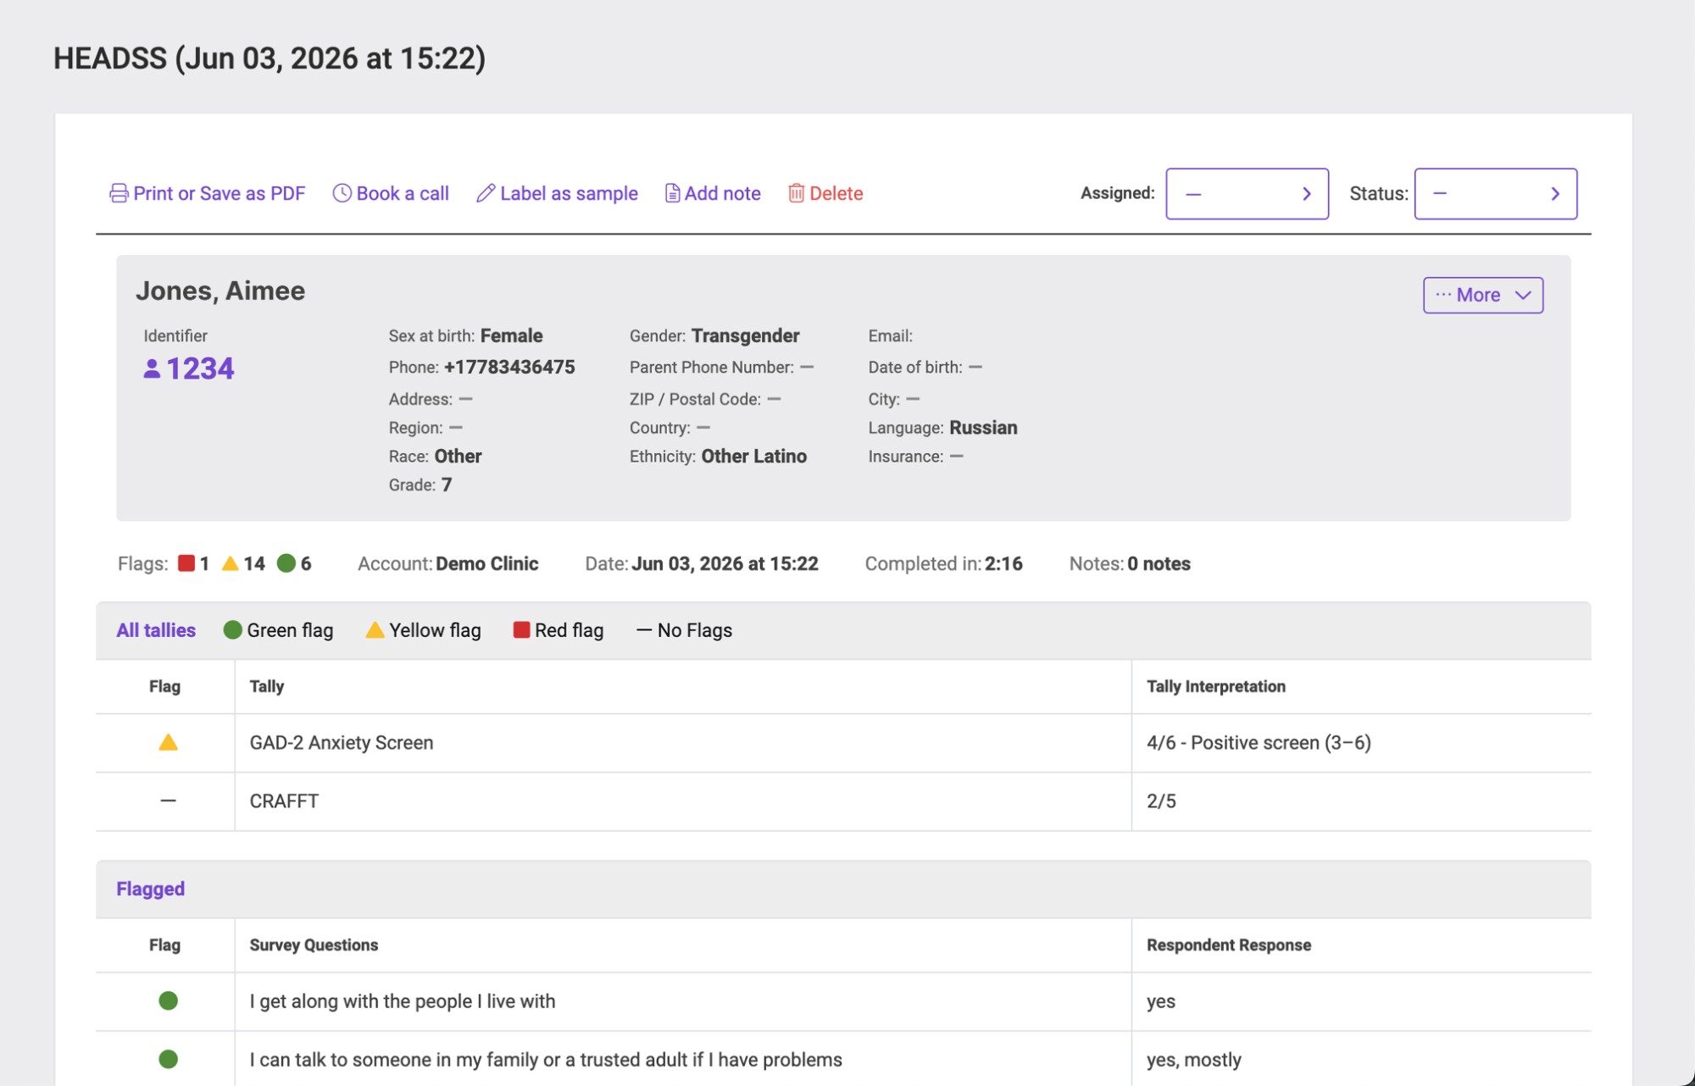
Task: Click the yellow flag icon in GAD-2 row
Action: click(x=168, y=742)
